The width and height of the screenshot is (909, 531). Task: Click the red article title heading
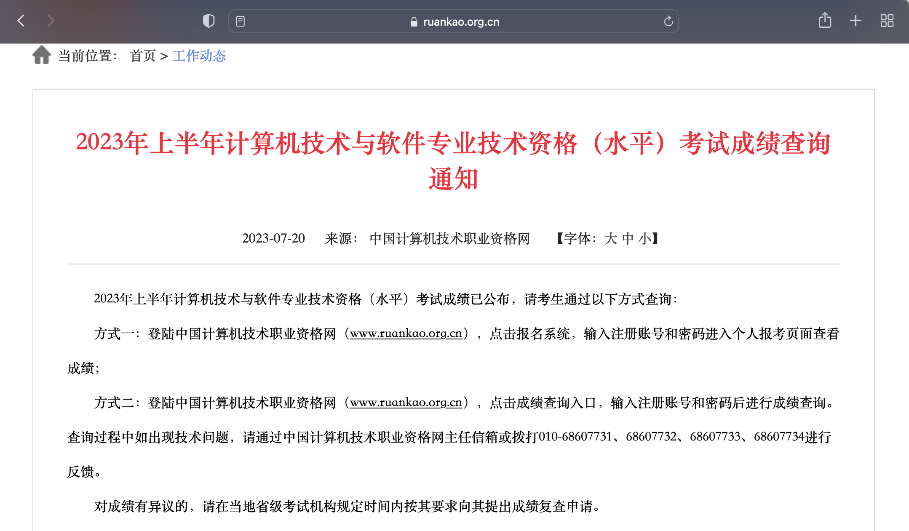click(x=453, y=160)
